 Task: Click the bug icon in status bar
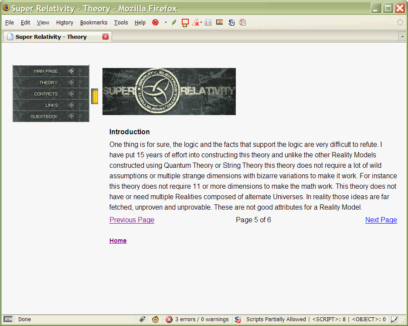142,319
